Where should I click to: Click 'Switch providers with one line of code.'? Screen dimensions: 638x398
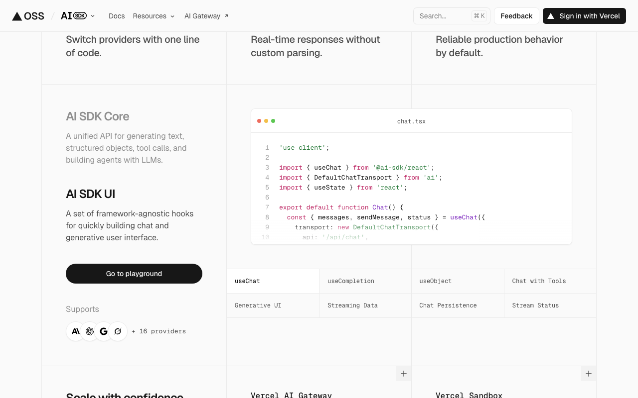click(x=133, y=46)
